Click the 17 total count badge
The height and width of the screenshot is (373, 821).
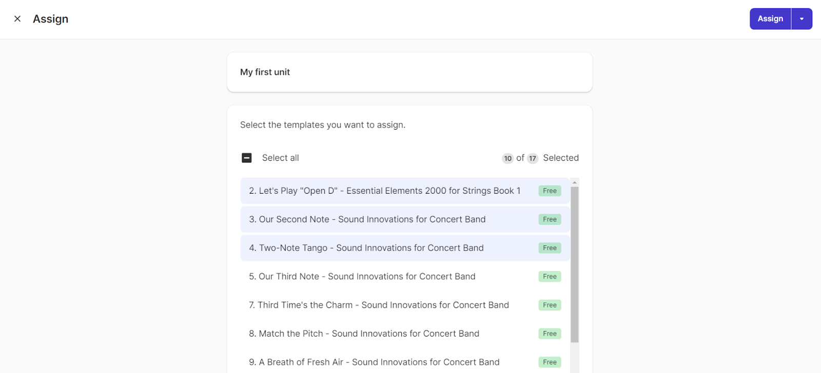click(x=533, y=158)
